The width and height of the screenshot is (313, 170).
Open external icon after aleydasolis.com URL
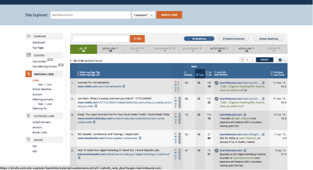click(140, 138)
